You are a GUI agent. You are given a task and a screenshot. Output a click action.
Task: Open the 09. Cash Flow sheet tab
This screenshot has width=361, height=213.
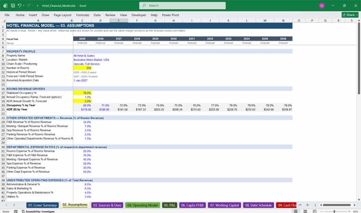coord(286,205)
